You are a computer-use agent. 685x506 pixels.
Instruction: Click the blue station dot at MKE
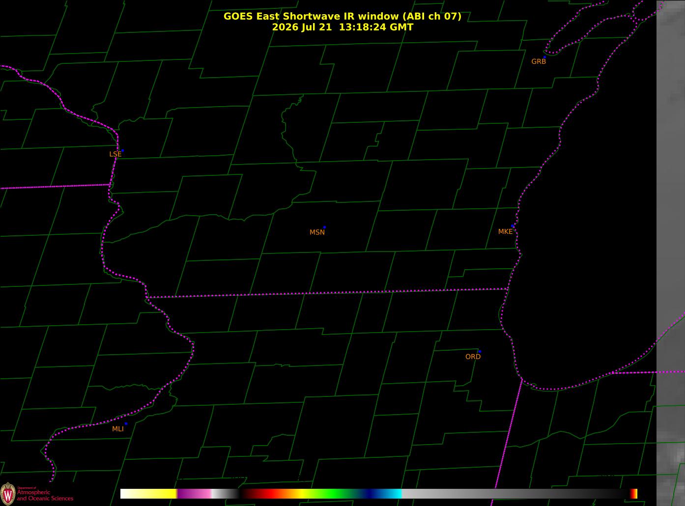(513, 226)
